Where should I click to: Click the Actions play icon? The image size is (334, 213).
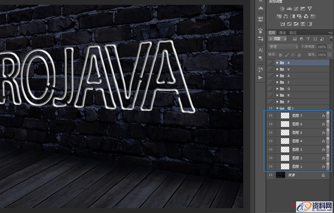click(x=260, y=78)
